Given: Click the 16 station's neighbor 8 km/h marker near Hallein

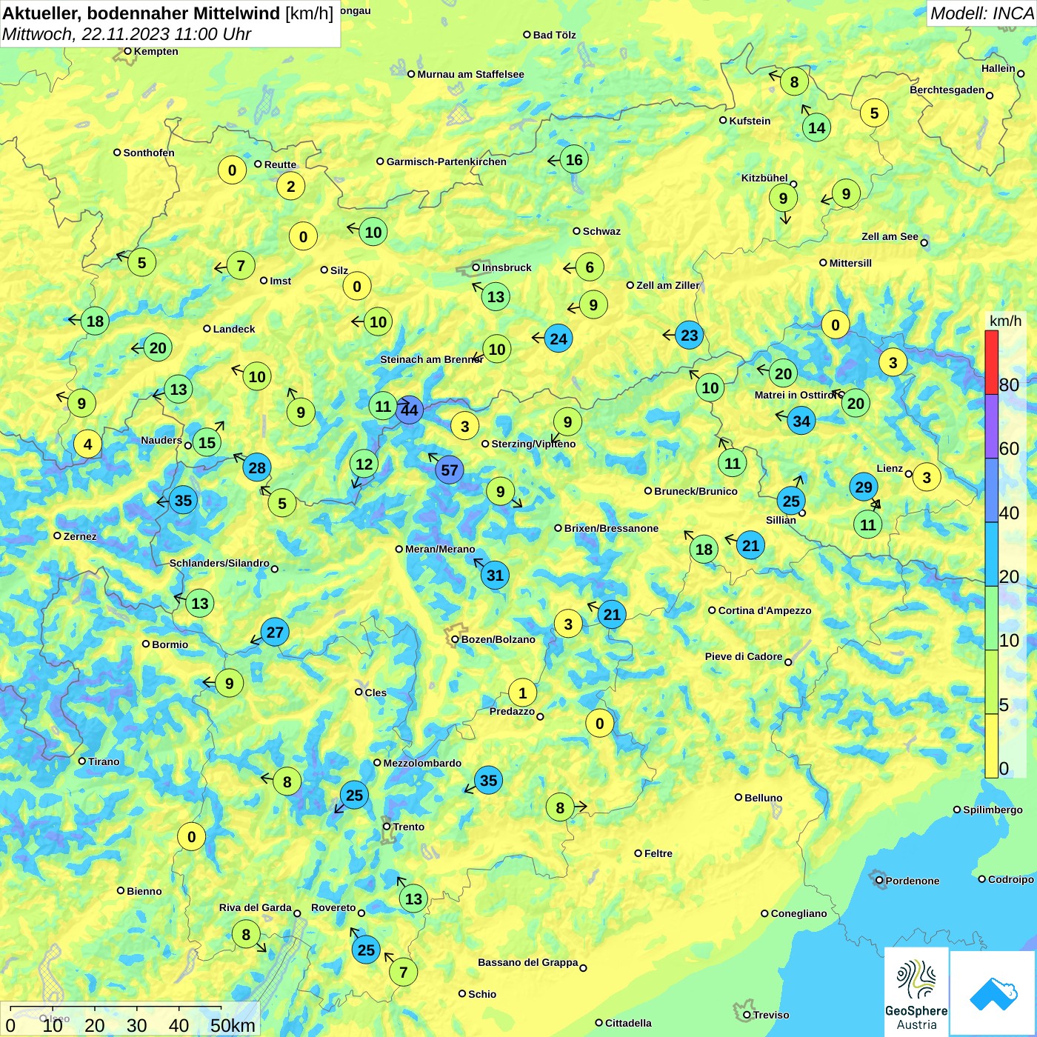Looking at the screenshot, I should tap(794, 81).
